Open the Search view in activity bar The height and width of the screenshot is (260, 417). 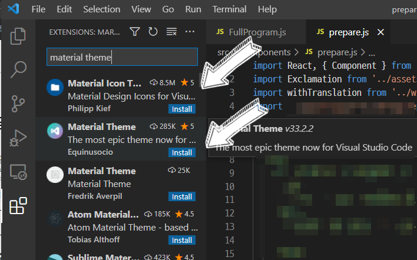click(x=18, y=69)
